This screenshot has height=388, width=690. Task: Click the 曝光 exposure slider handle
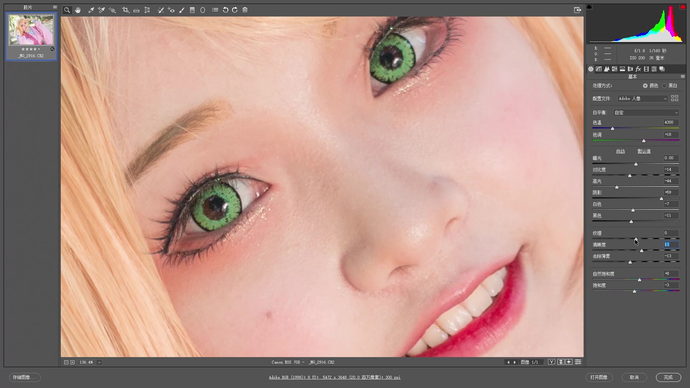[636, 164]
